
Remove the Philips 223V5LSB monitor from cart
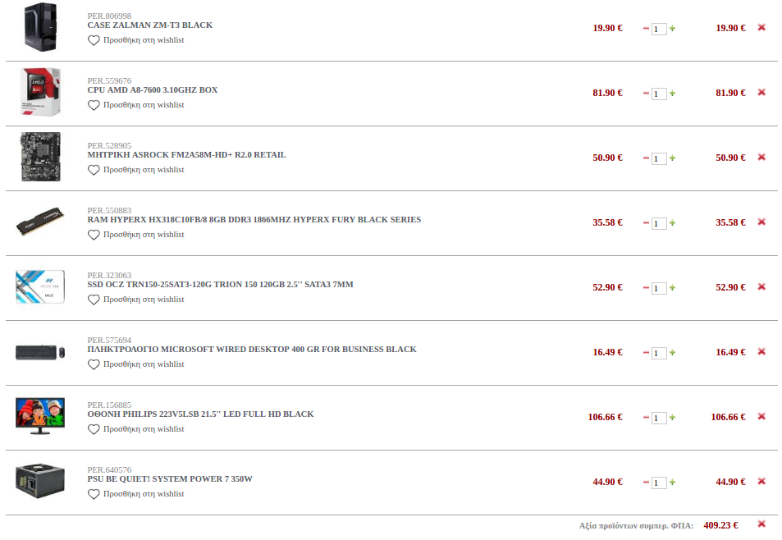(761, 416)
